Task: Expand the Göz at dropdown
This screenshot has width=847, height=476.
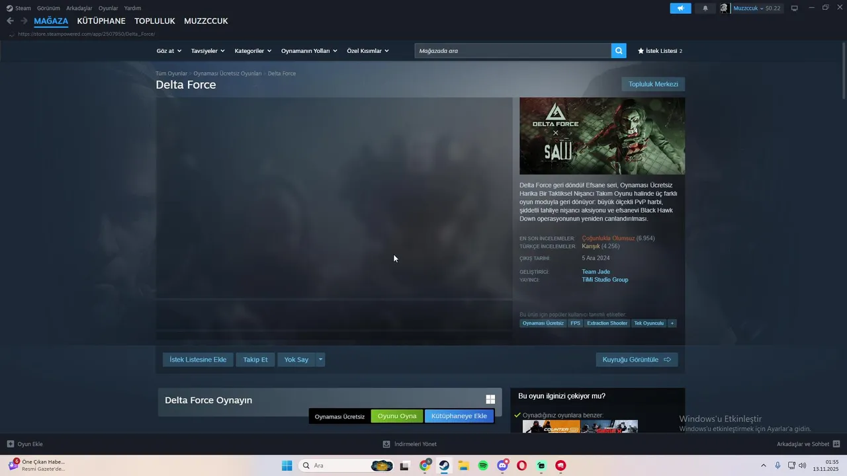Action: [x=169, y=50]
